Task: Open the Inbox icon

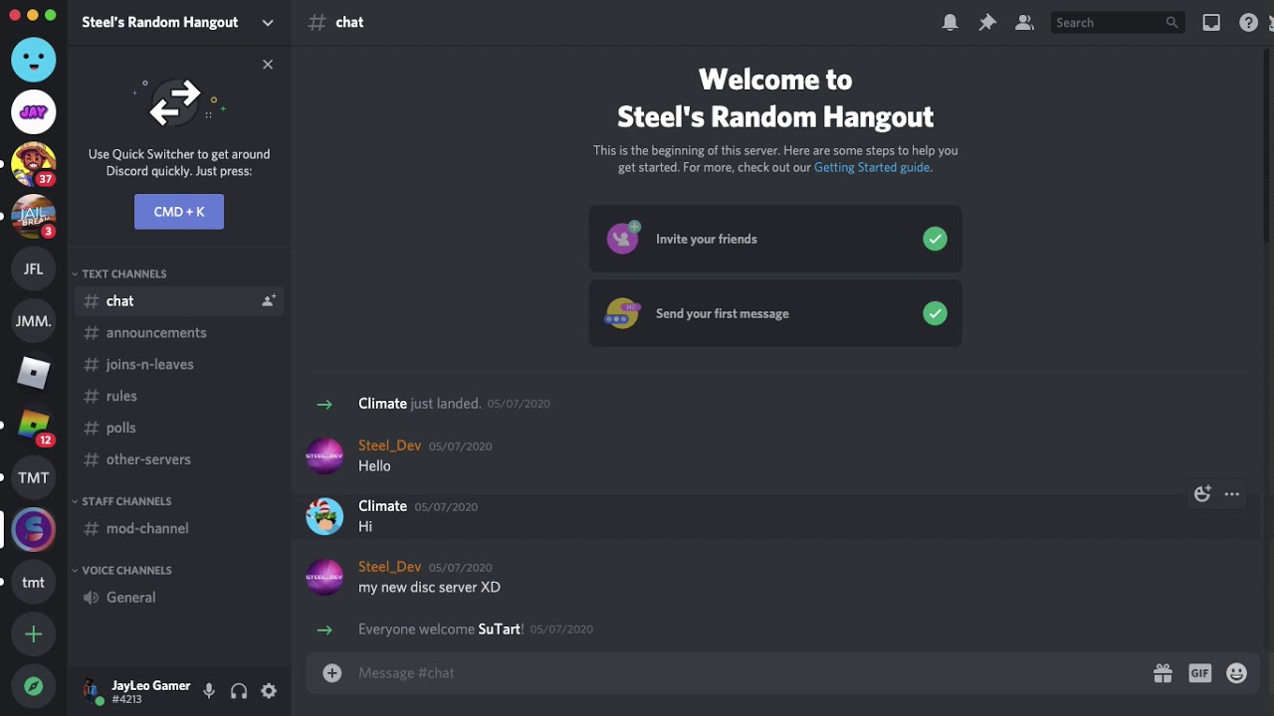Action: point(1211,22)
